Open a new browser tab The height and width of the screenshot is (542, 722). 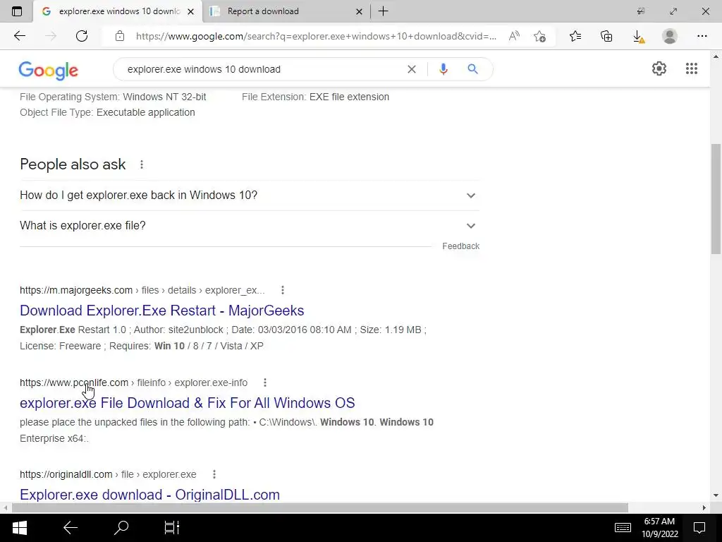(383, 11)
